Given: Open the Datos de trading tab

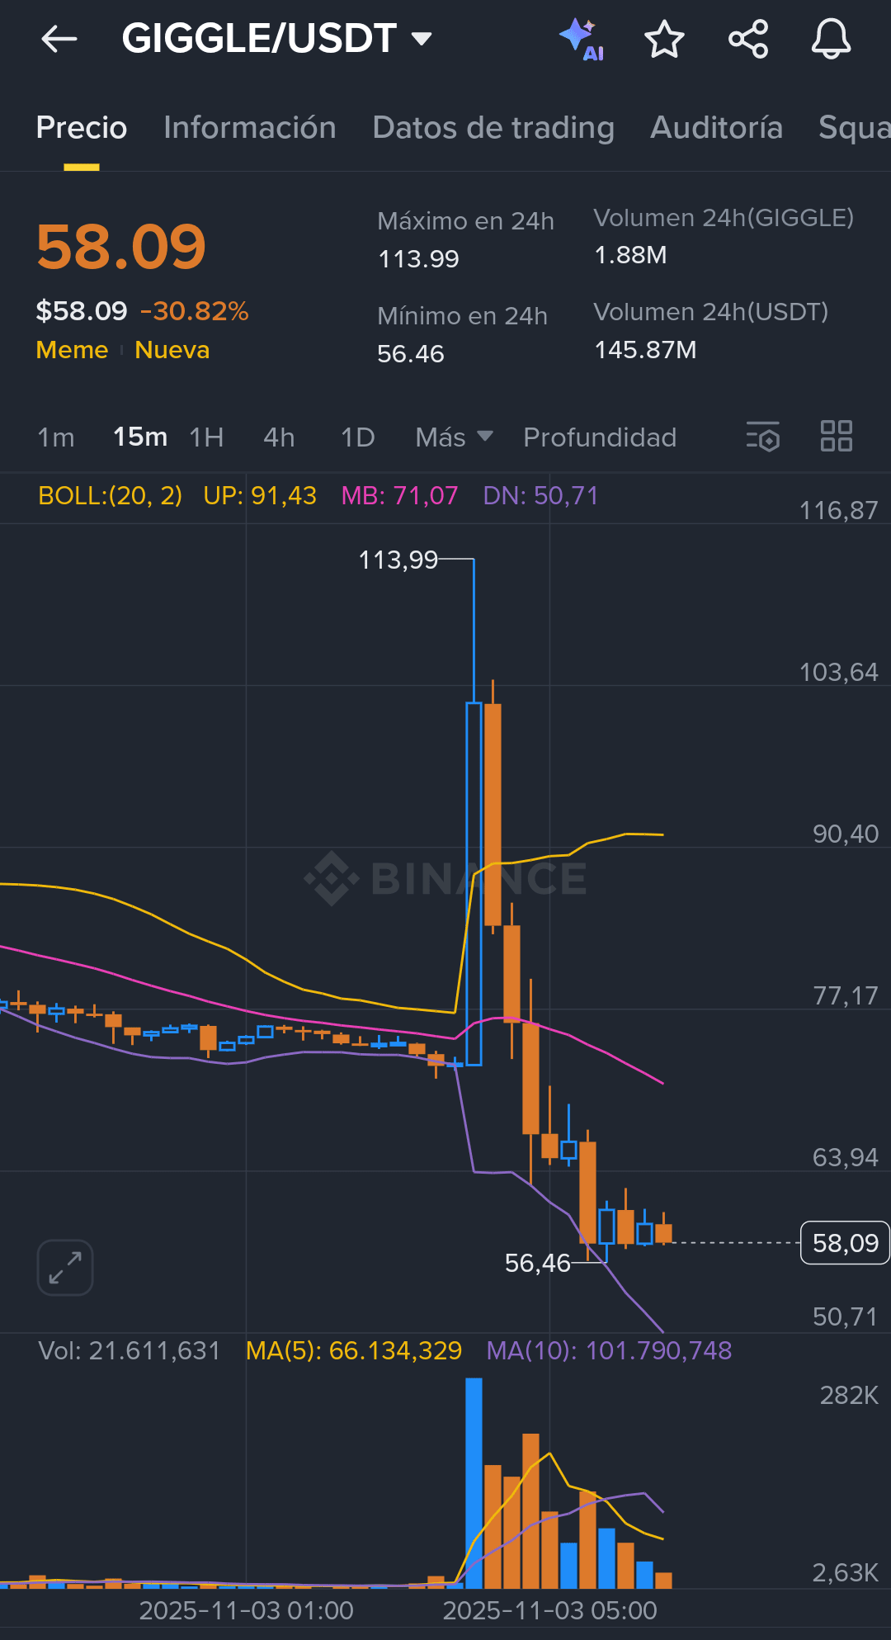Looking at the screenshot, I should click(x=493, y=128).
